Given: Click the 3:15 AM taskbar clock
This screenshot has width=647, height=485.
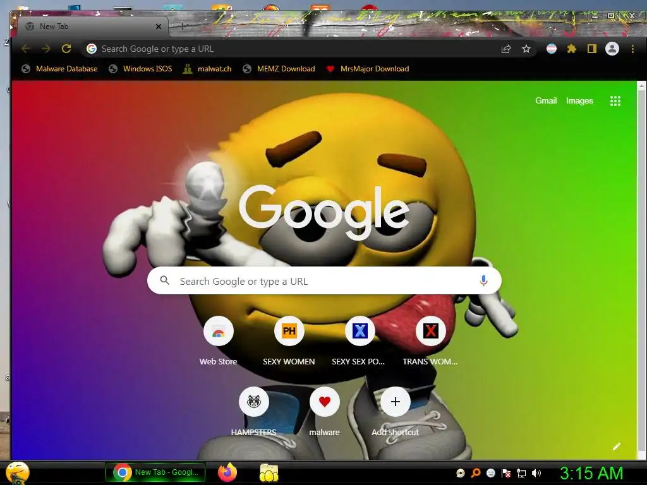Looking at the screenshot, I should click(x=591, y=473).
